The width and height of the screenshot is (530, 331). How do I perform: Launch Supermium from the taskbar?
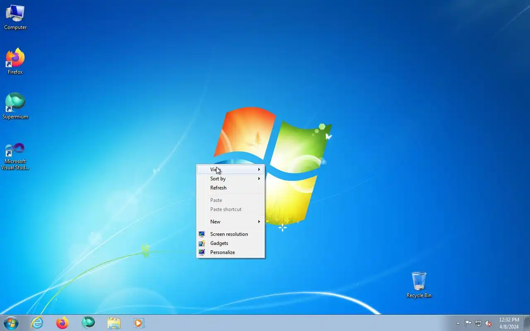(88, 323)
